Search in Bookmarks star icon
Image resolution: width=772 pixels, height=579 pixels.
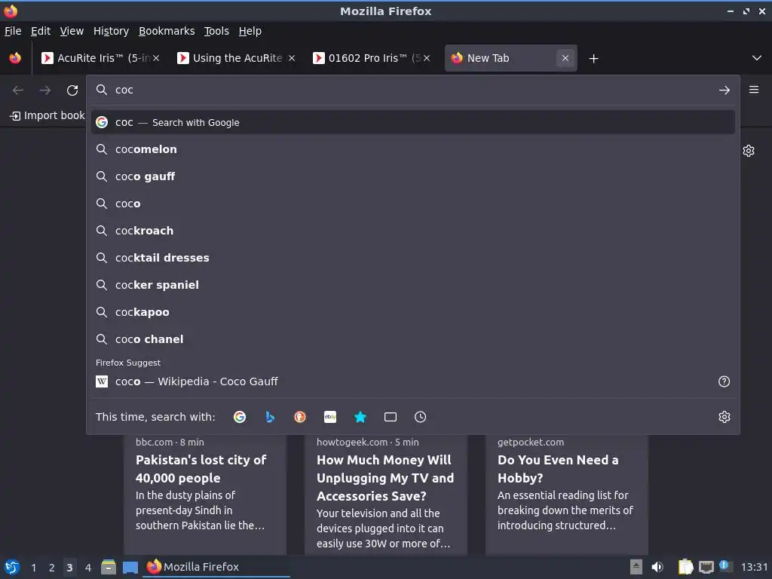tap(360, 417)
